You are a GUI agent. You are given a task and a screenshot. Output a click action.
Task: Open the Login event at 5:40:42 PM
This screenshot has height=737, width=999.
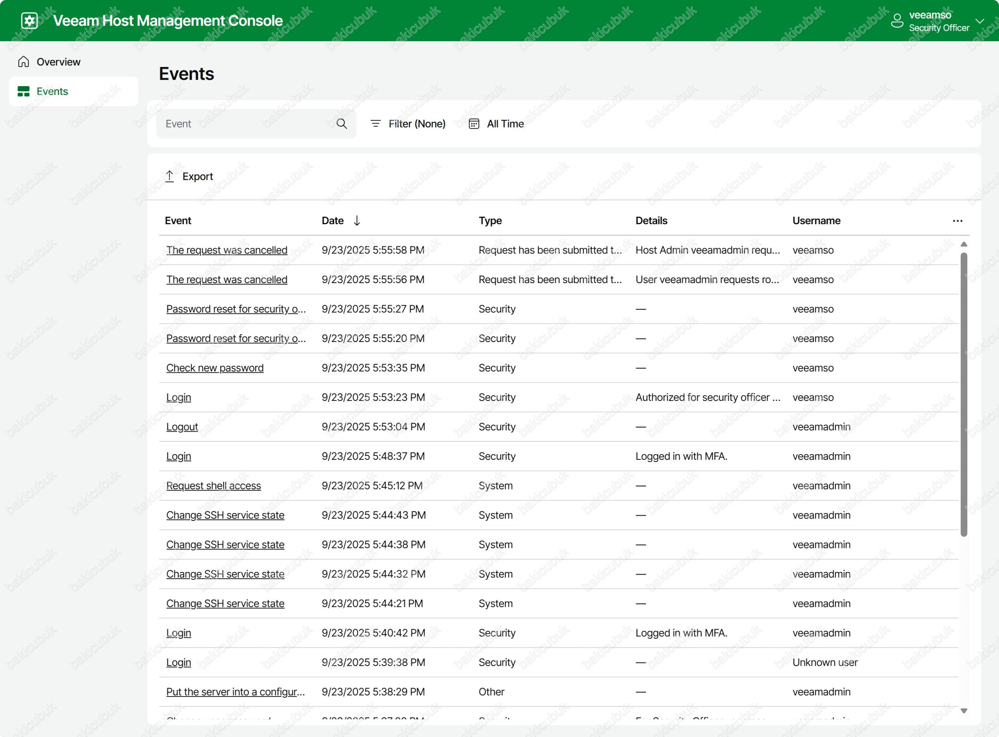(179, 633)
